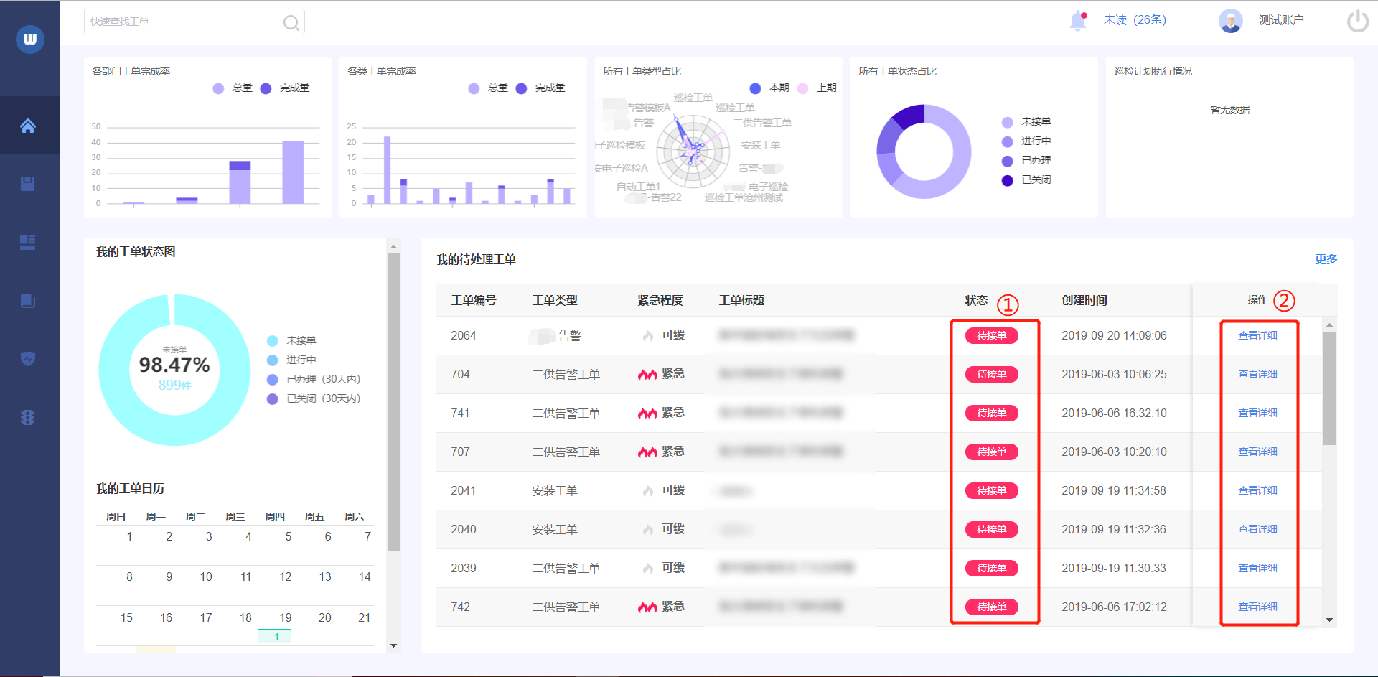Click the 状态 column header
The image size is (1378, 677).
pos(975,301)
